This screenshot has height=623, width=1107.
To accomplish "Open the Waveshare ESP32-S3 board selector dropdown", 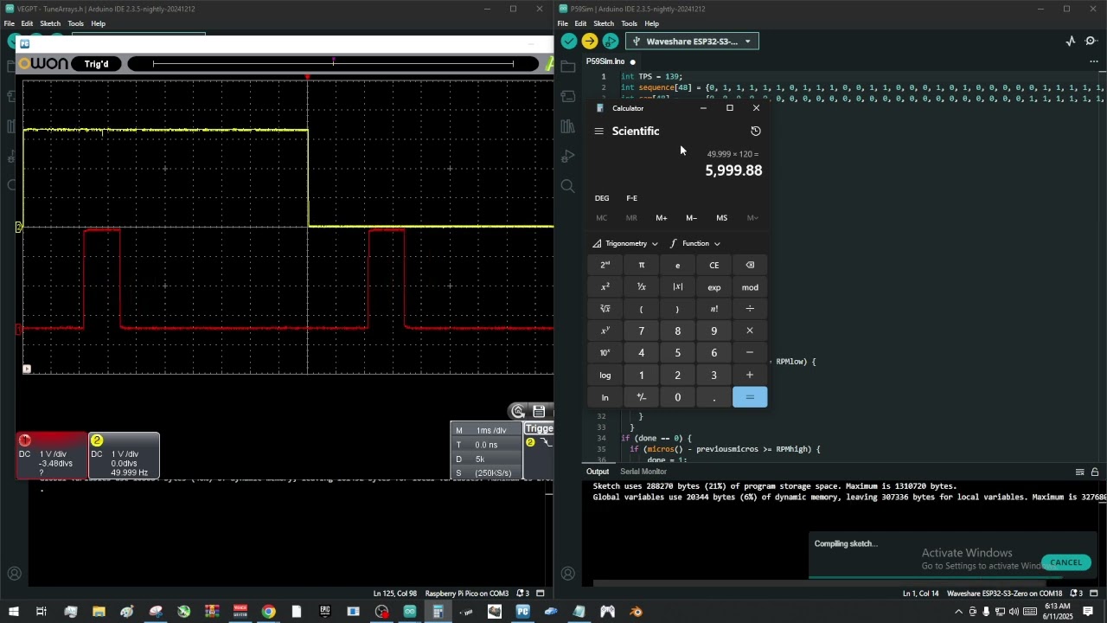I will pos(691,41).
